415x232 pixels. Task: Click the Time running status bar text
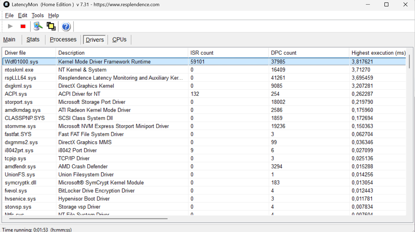(x=37, y=230)
